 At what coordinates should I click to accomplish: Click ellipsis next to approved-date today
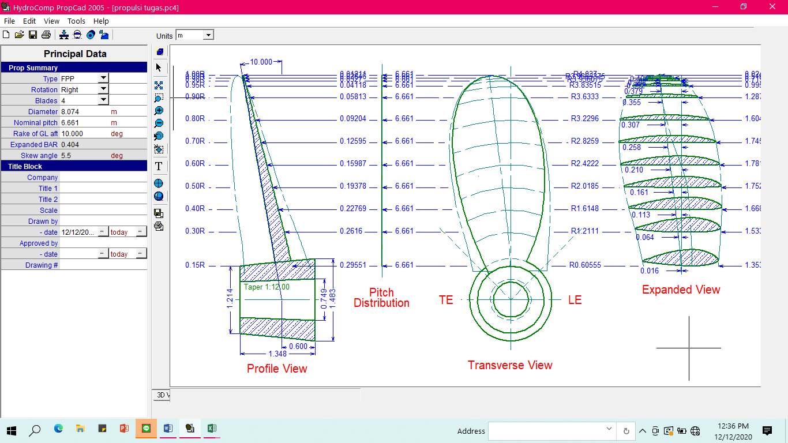point(141,254)
